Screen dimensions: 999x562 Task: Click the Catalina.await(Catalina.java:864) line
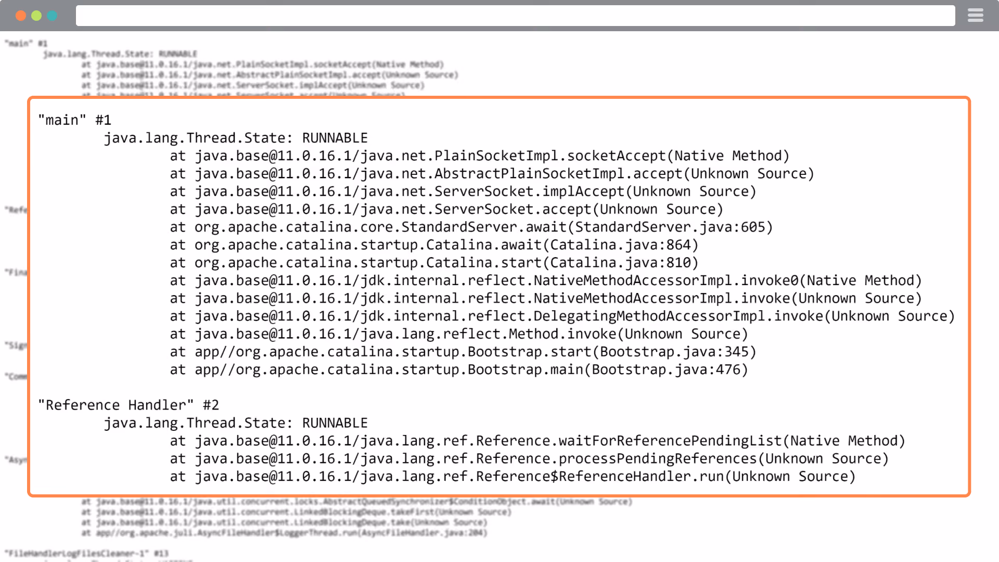point(434,245)
